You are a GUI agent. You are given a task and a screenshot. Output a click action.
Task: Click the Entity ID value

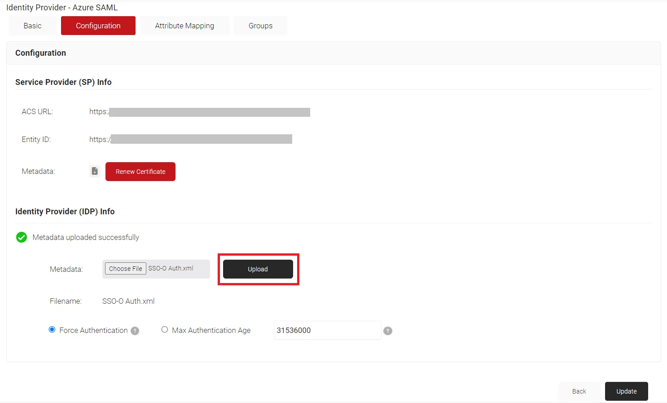pyautogui.click(x=191, y=139)
